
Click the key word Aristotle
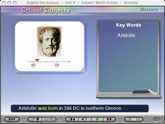click(126, 35)
